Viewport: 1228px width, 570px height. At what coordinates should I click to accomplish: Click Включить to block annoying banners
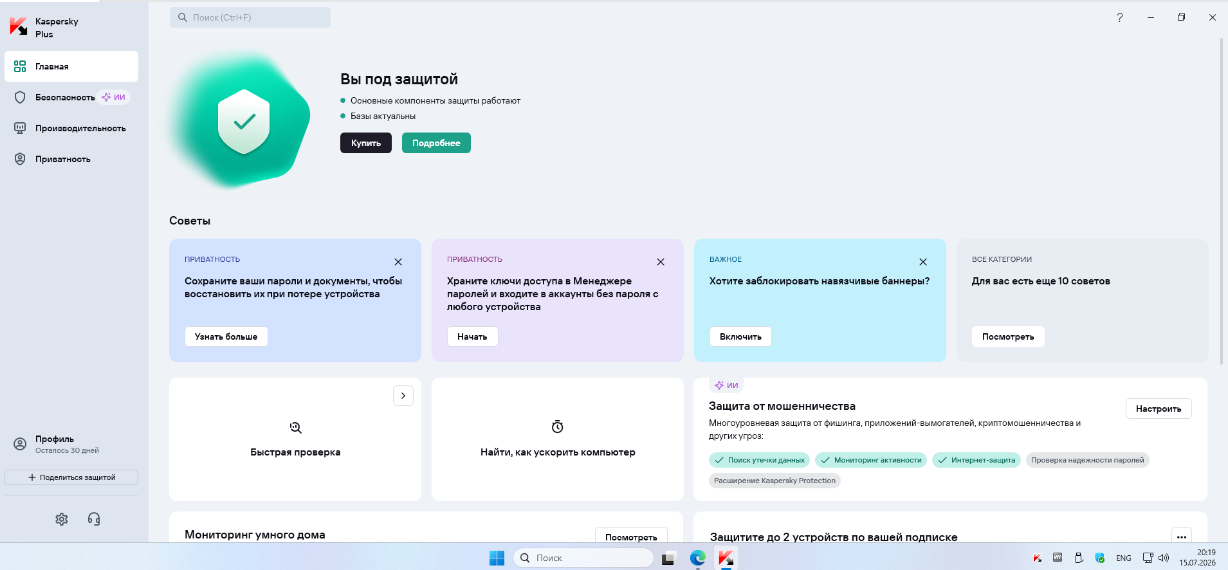pyautogui.click(x=740, y=336)
